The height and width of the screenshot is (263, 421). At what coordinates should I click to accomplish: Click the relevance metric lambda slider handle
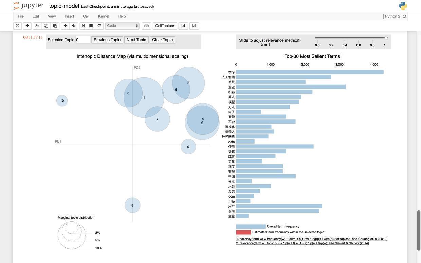(386, 38)
